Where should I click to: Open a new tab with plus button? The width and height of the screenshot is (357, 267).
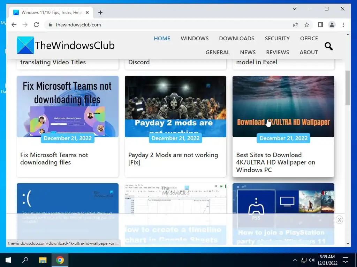pos(100,13)
